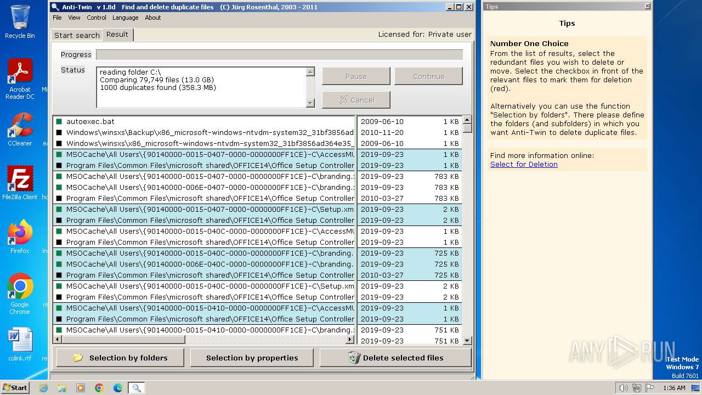Image resolution: width=702 pixels, height=395 pixels.
Task: Close the Tips panel
Action: pyautogui.click(x=648, y=7)
